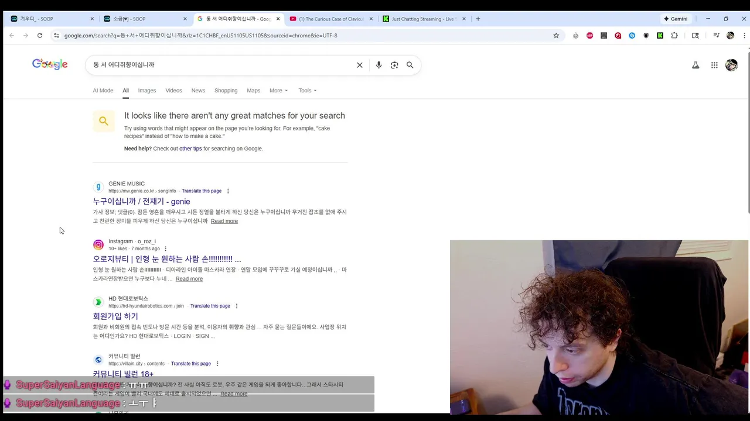This screenshot has height=421, width=750.
Task: Select the Images search tab
Action: 147,91
